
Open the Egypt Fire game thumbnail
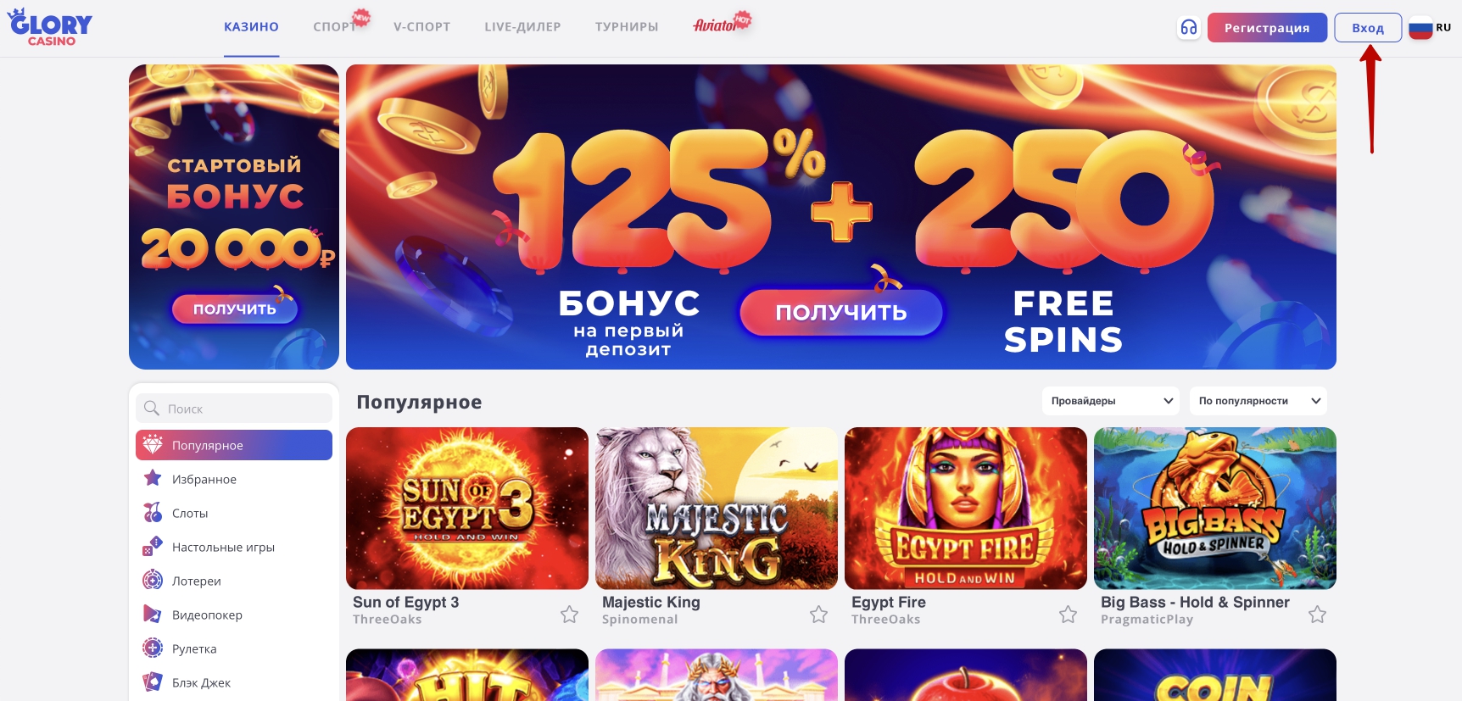pos(966,508)
